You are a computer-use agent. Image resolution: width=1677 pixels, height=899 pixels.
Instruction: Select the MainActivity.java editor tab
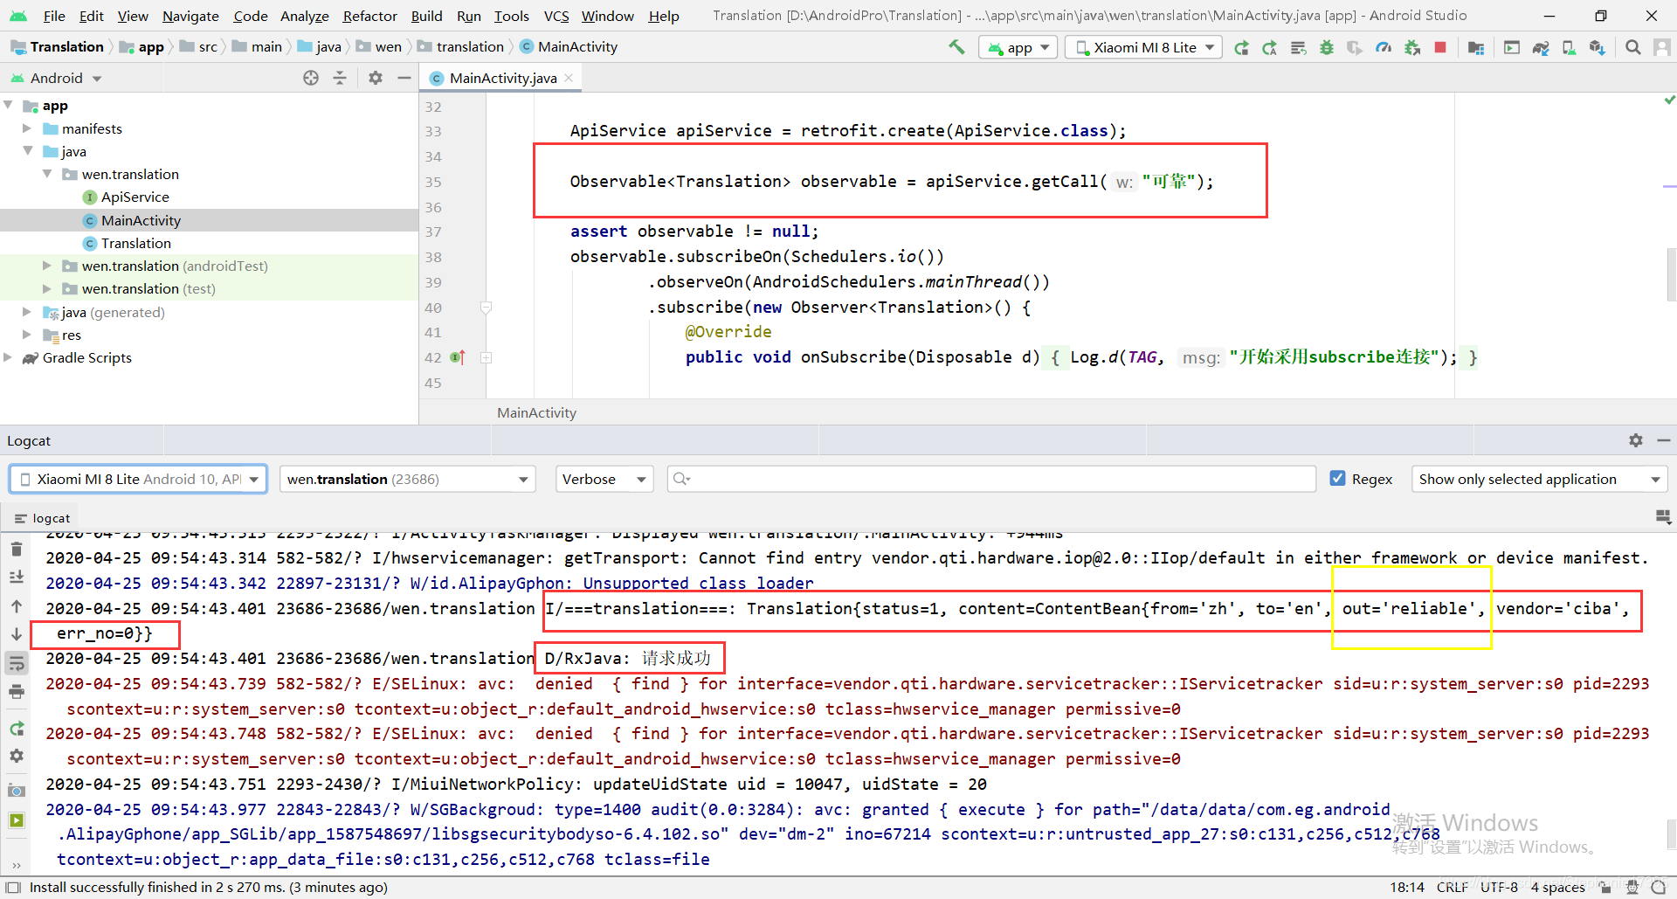pyautogui.click(x=502, y=78)
